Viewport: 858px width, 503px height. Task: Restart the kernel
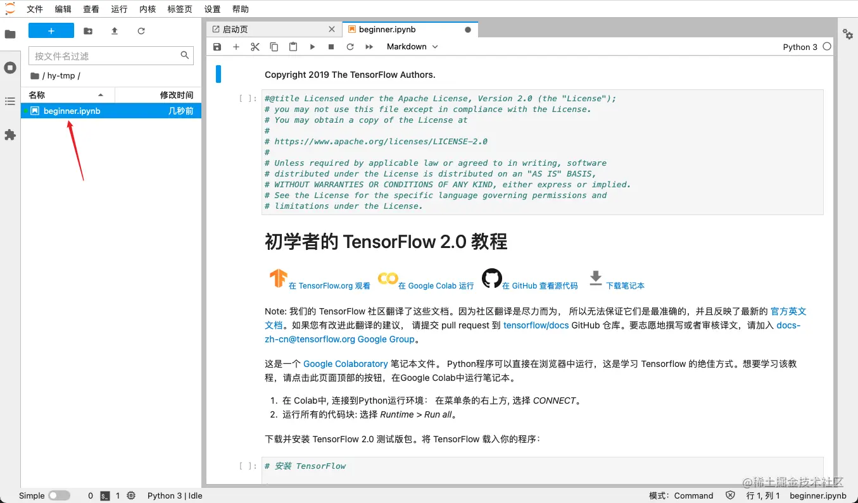pos(350,47)
